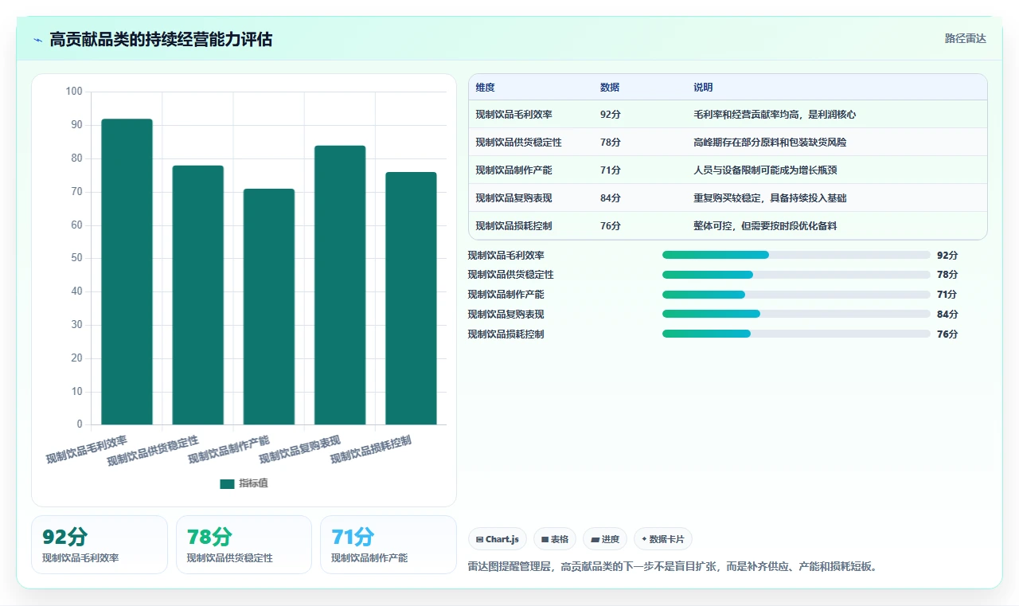Click the 现制饮品毛利效率 progress bar
Screen dimensions: 1019x606
pyautogui.click(x=796, y=255)
